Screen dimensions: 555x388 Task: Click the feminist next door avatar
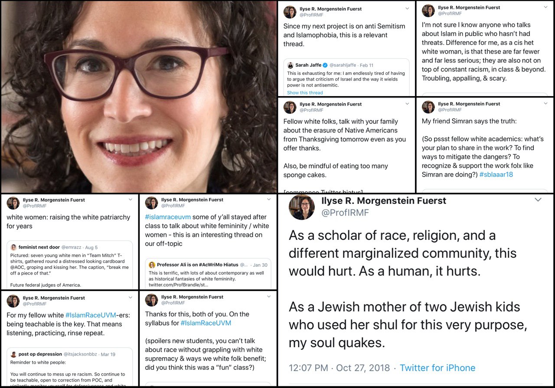13,247
